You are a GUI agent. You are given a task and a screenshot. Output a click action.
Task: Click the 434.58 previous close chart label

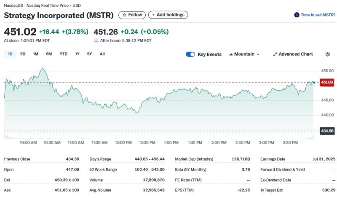[x=327, y=131]
